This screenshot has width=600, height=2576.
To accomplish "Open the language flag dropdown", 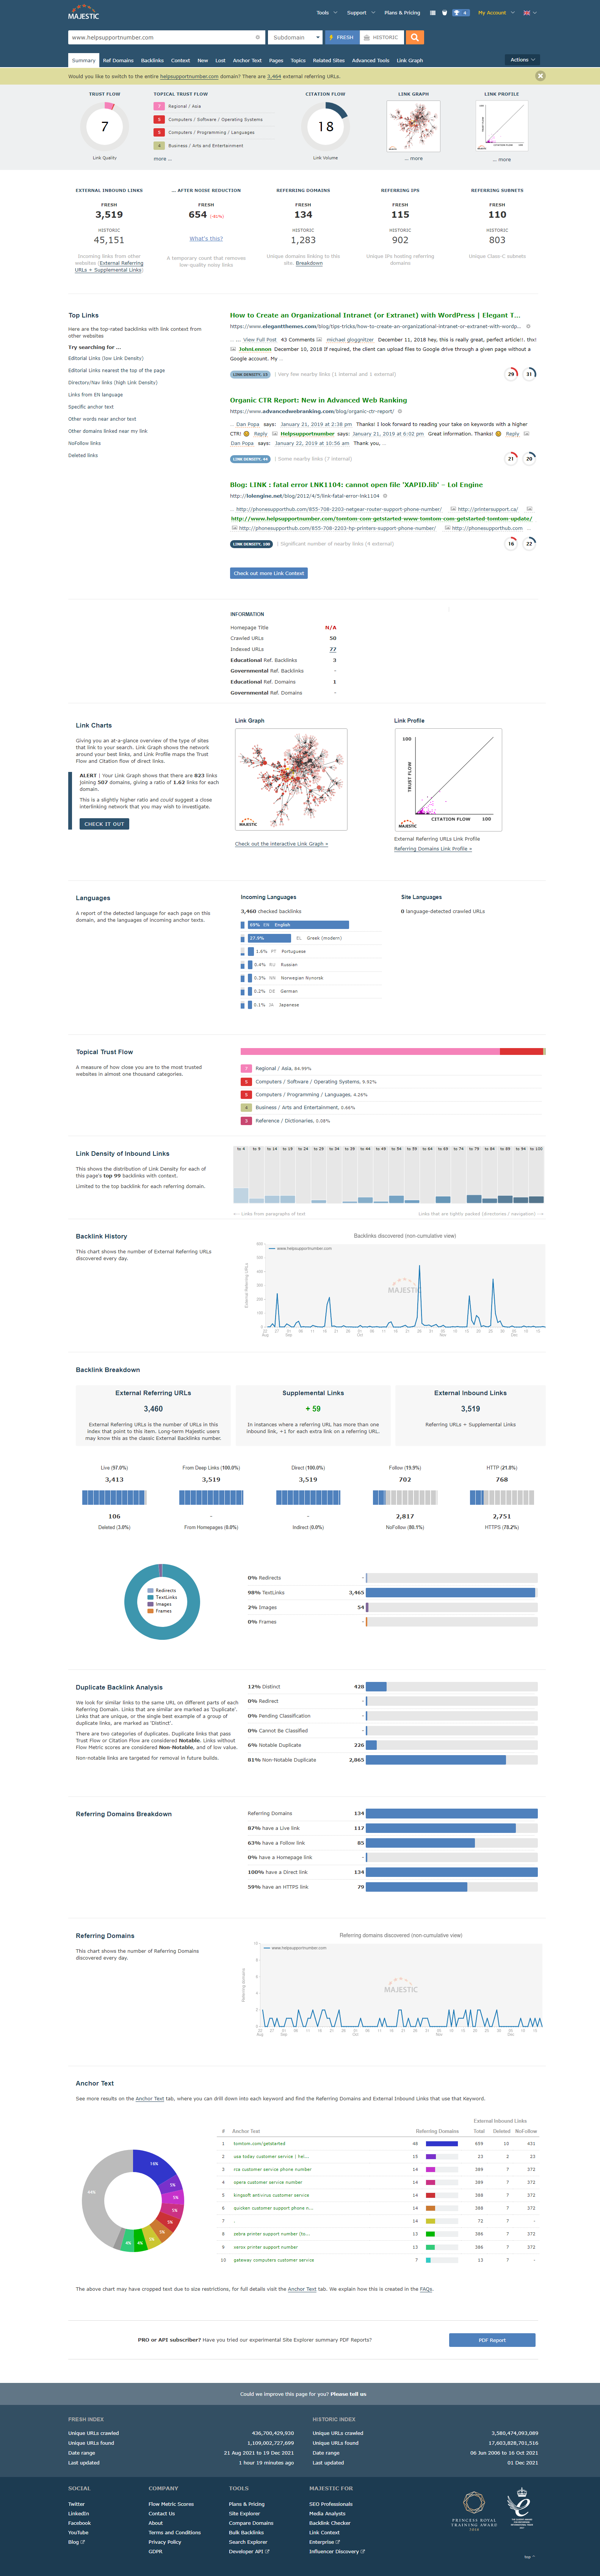I will (529, 13).
